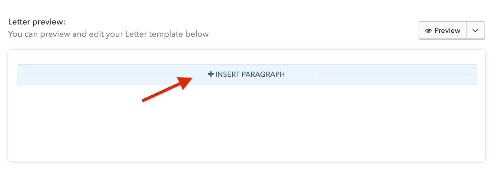Click the word PARAGRAPH in insert bar
The image size is (495, 171).
coord(263,75)
